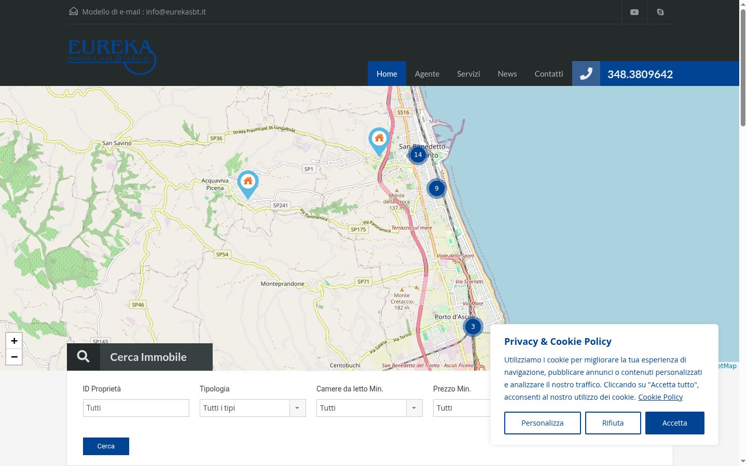Click the ID Proprietà input field
The image size is (747, 466).
tap(136, 408)
